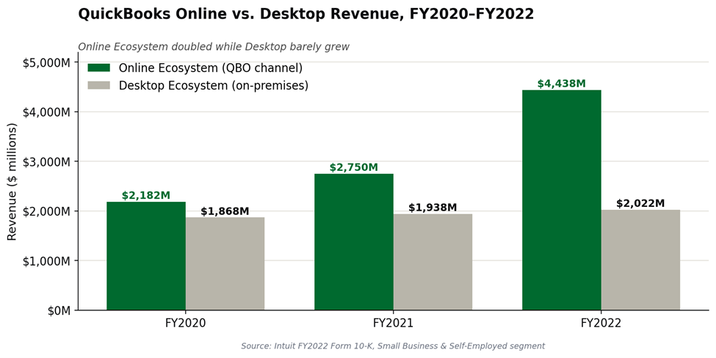The height and width of the screenshot is (358, 716).
Task: Select the '$1,868M' data label
Action: [x=225, y=211]
